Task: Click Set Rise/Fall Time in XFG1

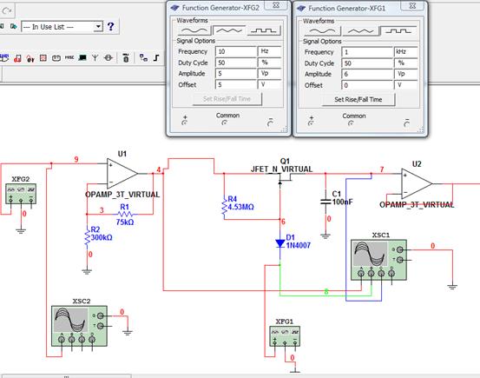Action: [x=358, y=99]
